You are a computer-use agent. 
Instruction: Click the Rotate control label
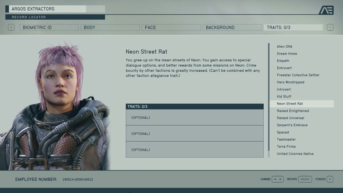(x=292, y=179)
